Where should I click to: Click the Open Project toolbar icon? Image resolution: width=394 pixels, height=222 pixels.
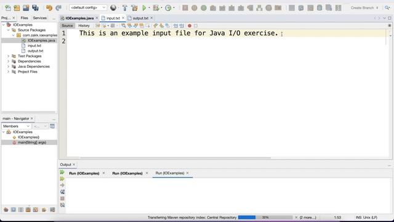(x=26, y=8)
